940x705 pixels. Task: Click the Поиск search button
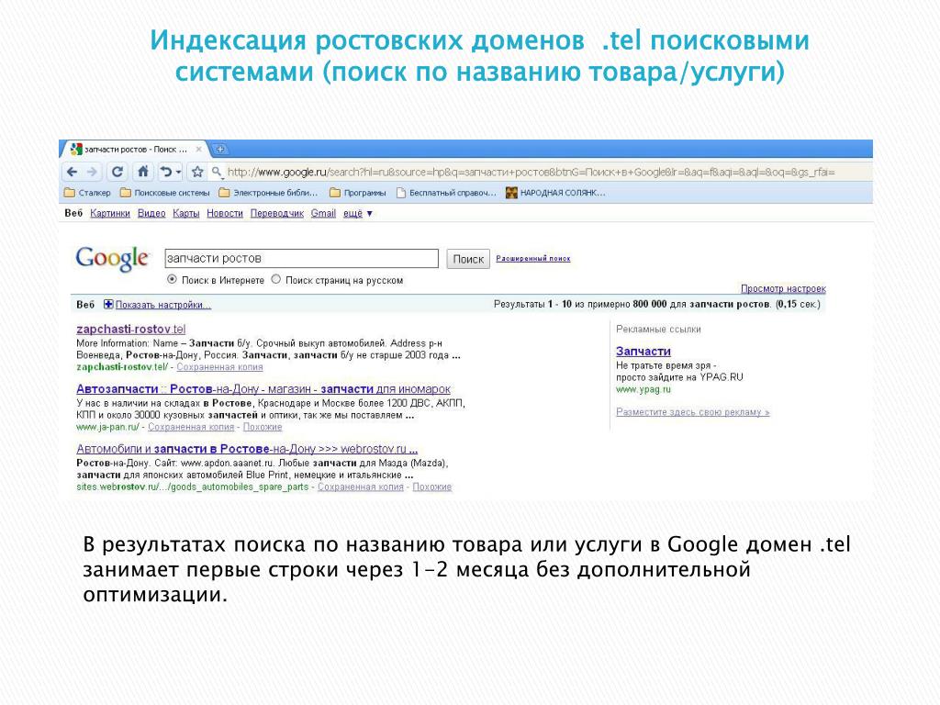tap(468, 259)
